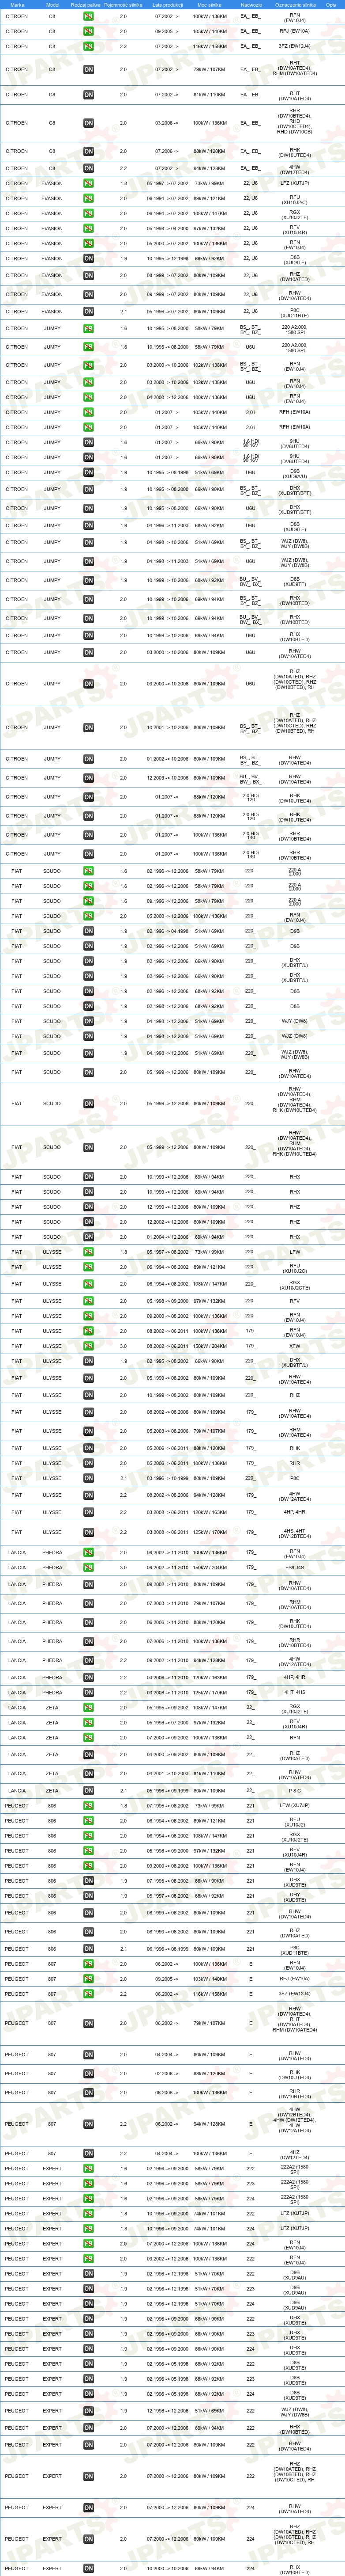This screenshot has width=345, height=2576.
Task: Click petrol icon for Peugeot 806 RFU (XU10J2C)
Action: pyautogui.click(x=89, y=1821)
